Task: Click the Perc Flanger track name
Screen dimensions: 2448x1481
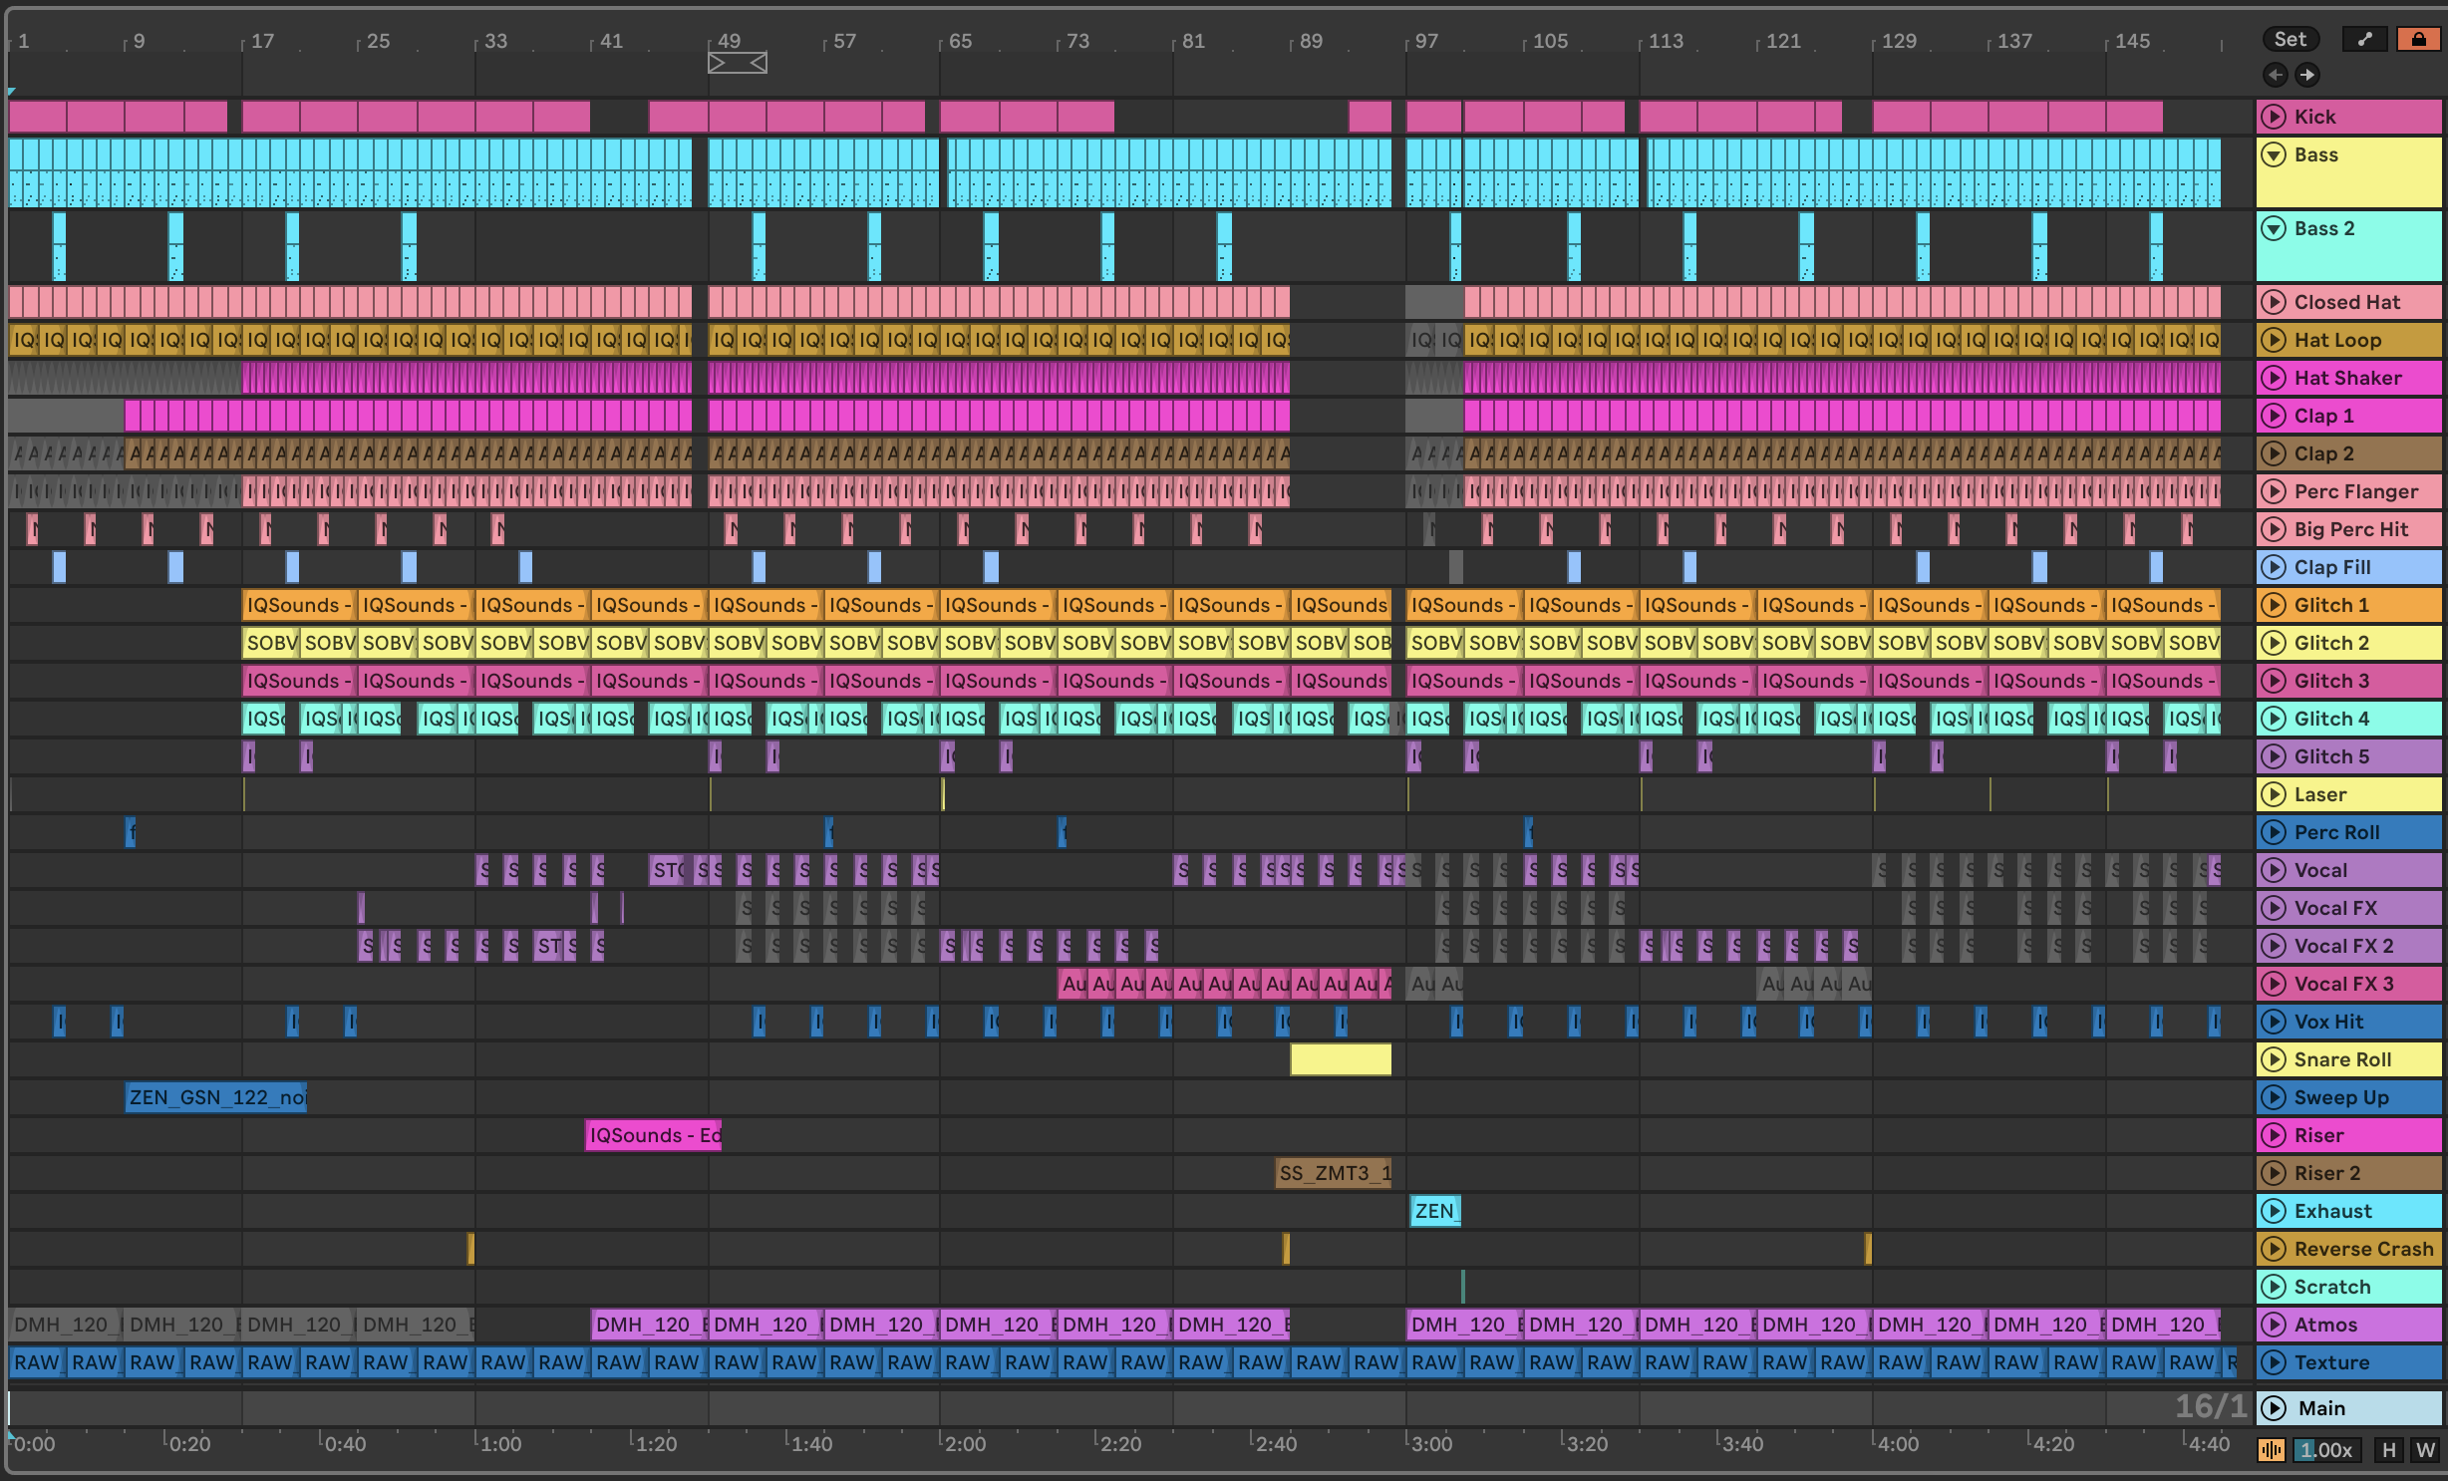Action: (2356, 491)
